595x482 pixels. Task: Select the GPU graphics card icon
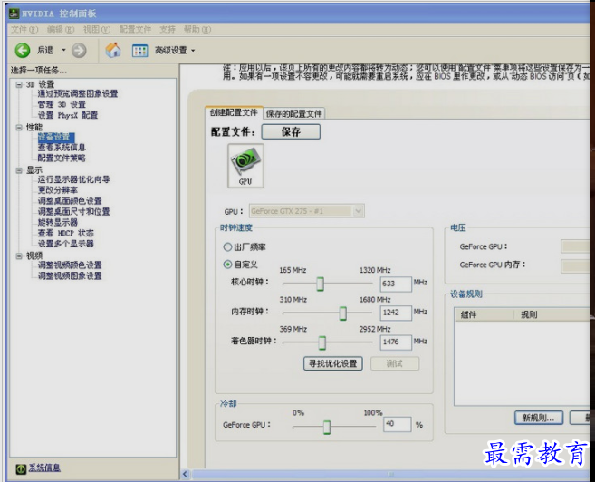click(x=245, y=166)
